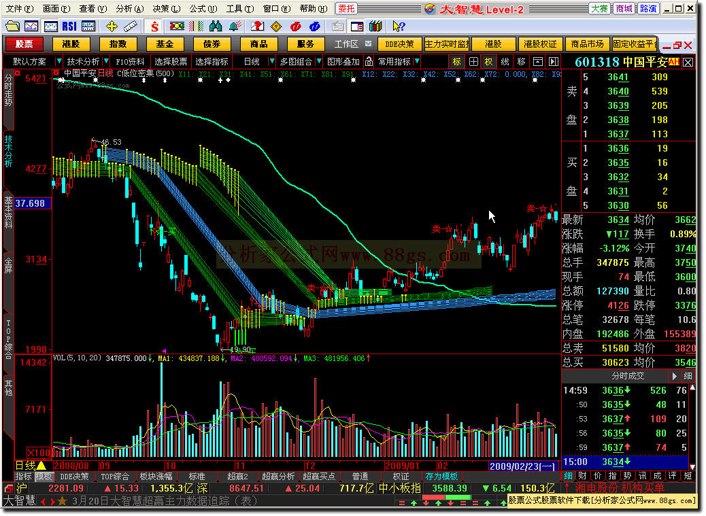Open the 技术分析 dropdown arrow
Viewport: 706px width, 516px height.
pyautogui.click(x=106, y=61)
